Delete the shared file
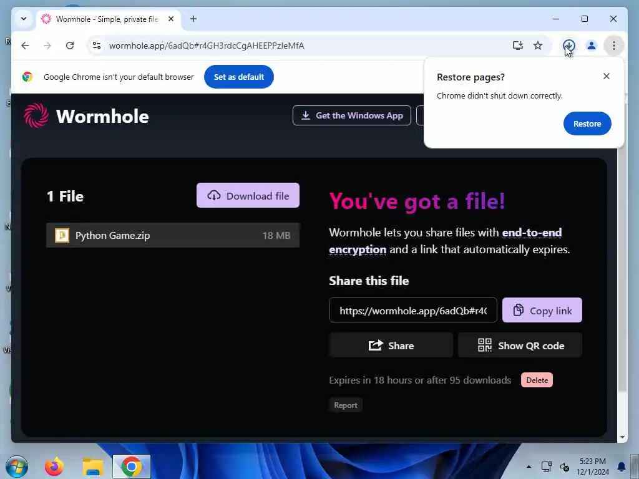 click(537, 380)
